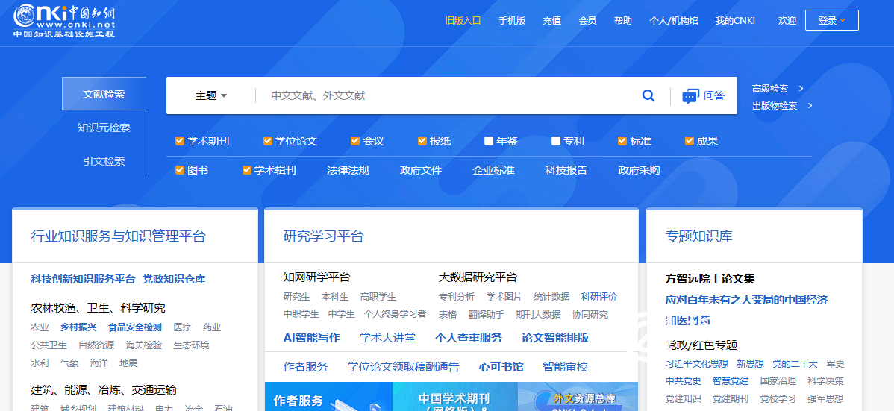The height and width of the screenshot is (411, 894).
Task: Click the 作者服务 text link
Action: pos(306,366)
